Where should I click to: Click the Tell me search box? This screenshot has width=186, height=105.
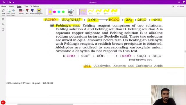pyautogui.click(x=35, y=6)
